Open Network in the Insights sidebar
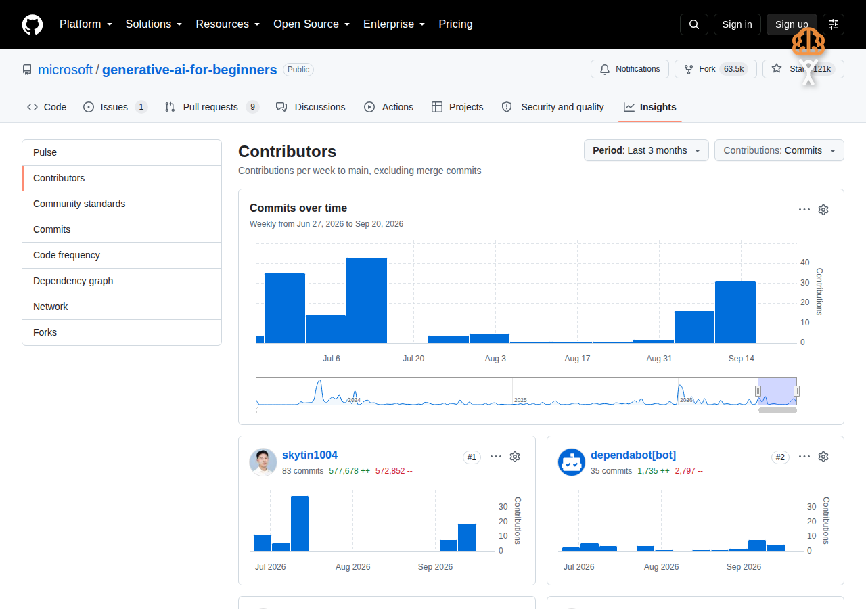866x609 pixels. [122, 307]
